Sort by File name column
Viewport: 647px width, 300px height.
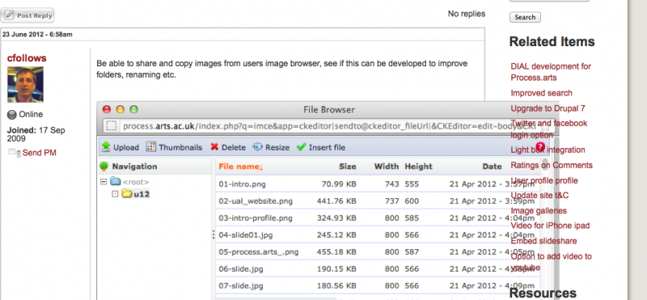click(x=241, y=167)
